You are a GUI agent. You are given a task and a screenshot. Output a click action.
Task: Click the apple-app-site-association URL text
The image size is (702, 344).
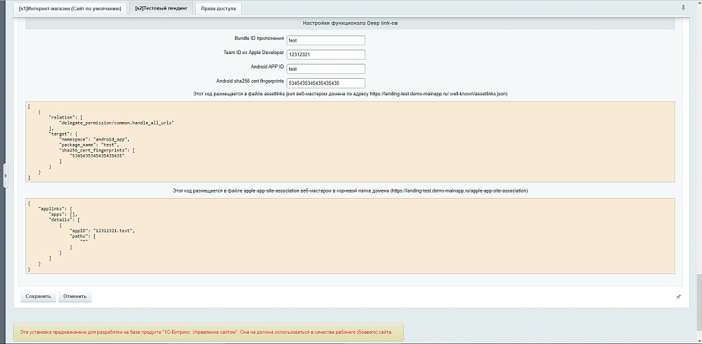459,191
